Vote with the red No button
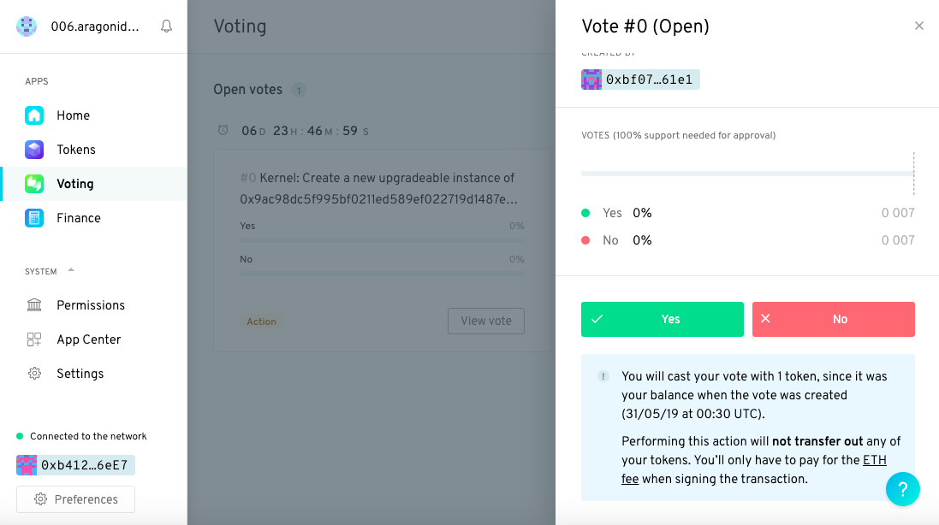939x525 pixels. coord(833,319)
